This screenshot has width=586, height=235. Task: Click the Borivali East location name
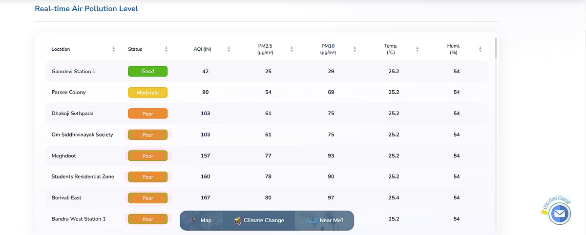coord(66,198)
